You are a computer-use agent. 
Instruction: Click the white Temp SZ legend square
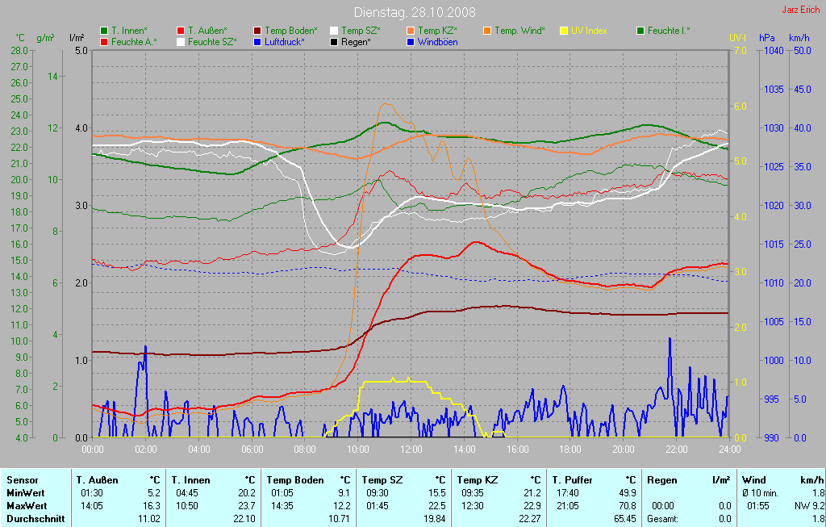[x=334, y=31]
